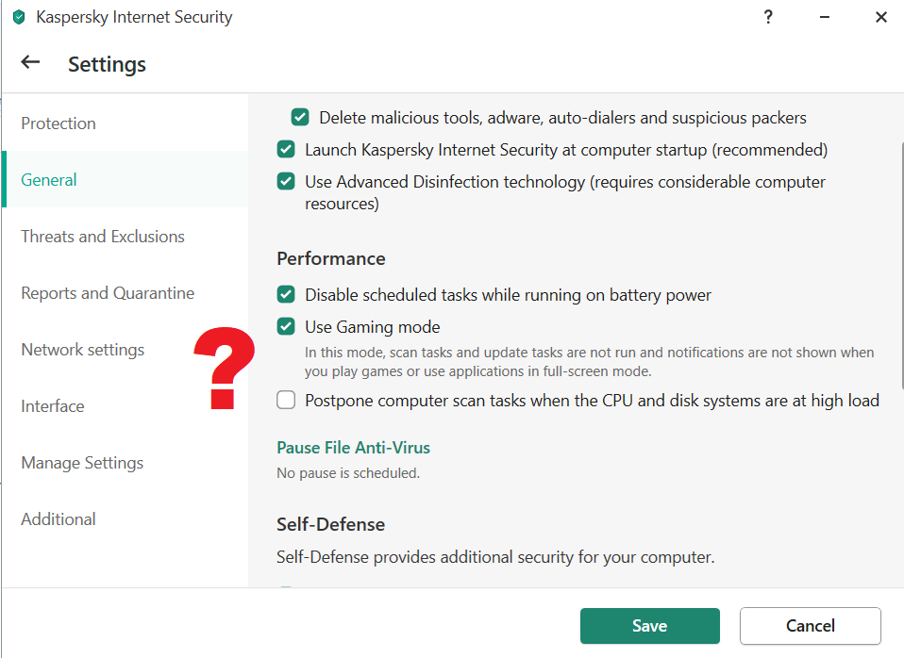This screenshot has height=658, width=904.
Task: Uncheck Delete malicious tools, adware option
Action: (300, 118)
